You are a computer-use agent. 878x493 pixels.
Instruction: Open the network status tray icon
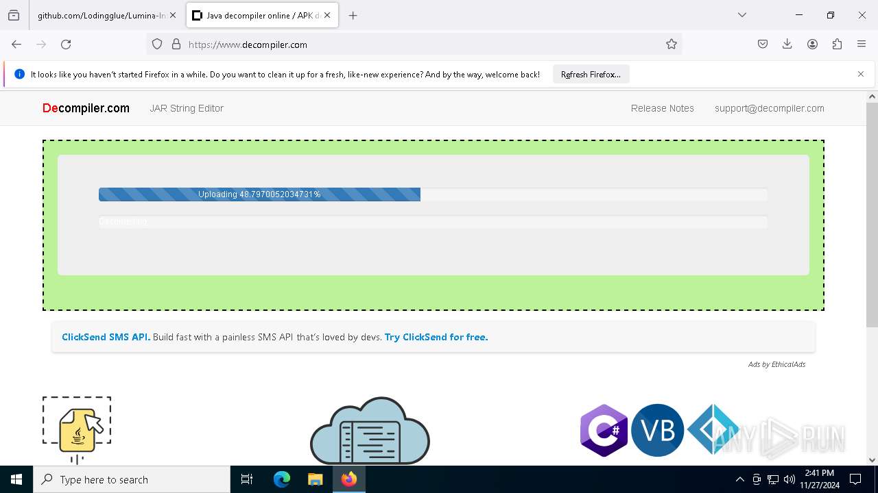point(773,479)
